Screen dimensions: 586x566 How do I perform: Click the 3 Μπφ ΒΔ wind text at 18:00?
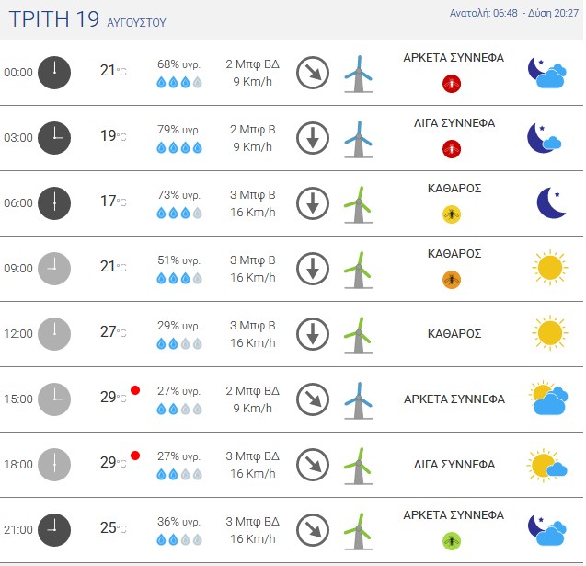[252, 456]
